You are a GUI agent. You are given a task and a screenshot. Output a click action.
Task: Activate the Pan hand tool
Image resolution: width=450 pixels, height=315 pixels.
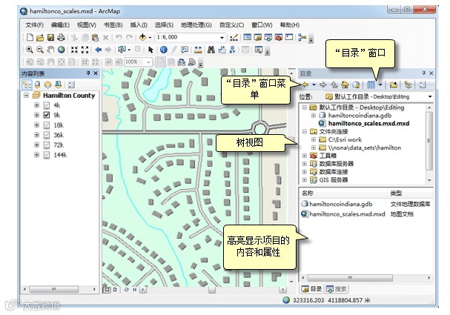(50, 50)
